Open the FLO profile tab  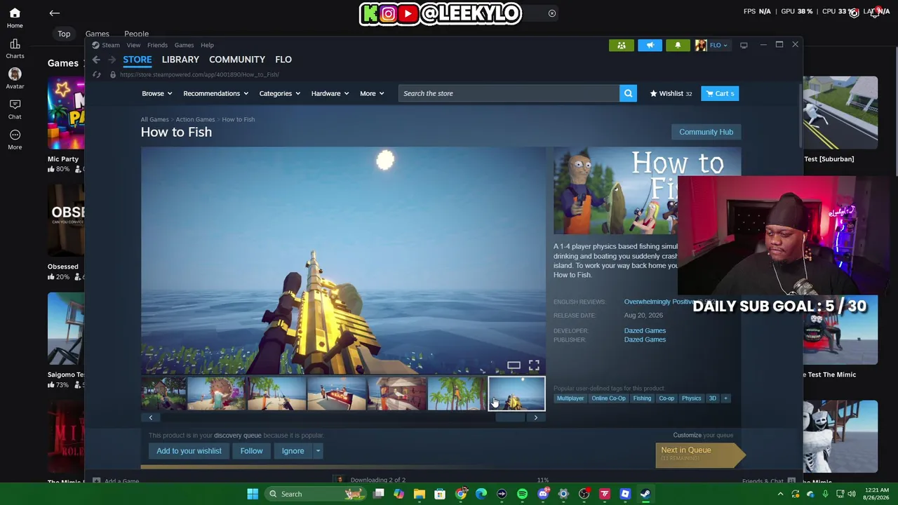[283, 60]
